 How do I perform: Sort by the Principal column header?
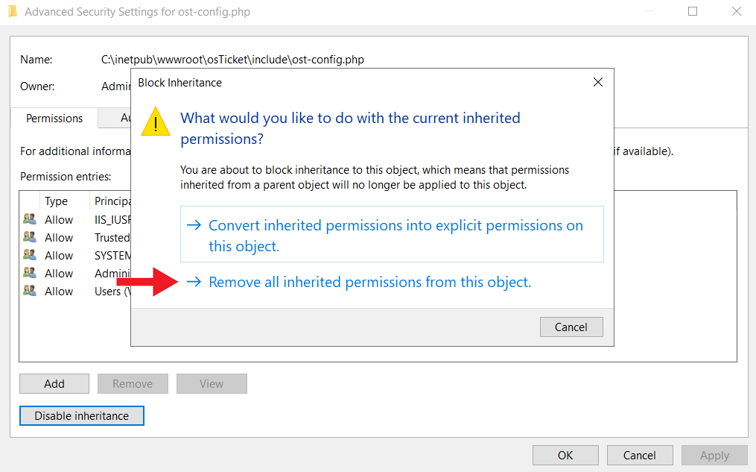(112, 201)
